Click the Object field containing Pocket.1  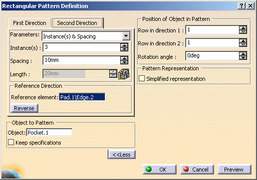coord(49,133)
